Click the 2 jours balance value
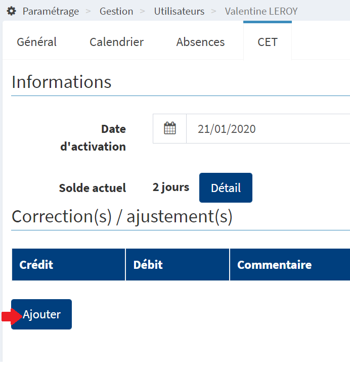350x379 pixels. point(171,187)
